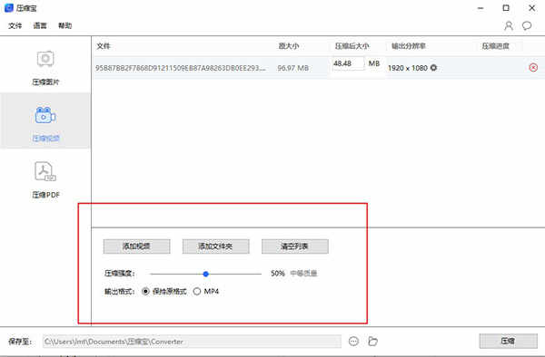Select the 保持原格式 radio button
The width and height of the screenshot is (545, 357).
pos(145,292)
